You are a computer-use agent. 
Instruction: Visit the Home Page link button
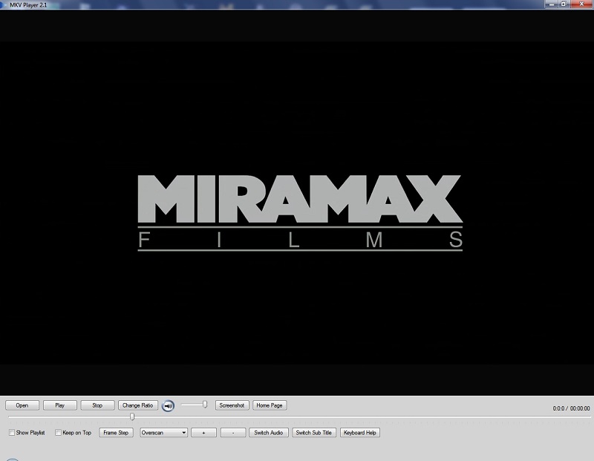tap(270, 405)
